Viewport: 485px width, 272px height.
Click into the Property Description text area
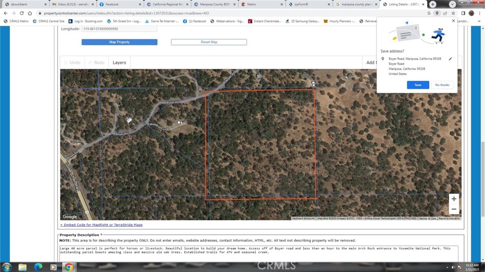[x=259, y=254]
